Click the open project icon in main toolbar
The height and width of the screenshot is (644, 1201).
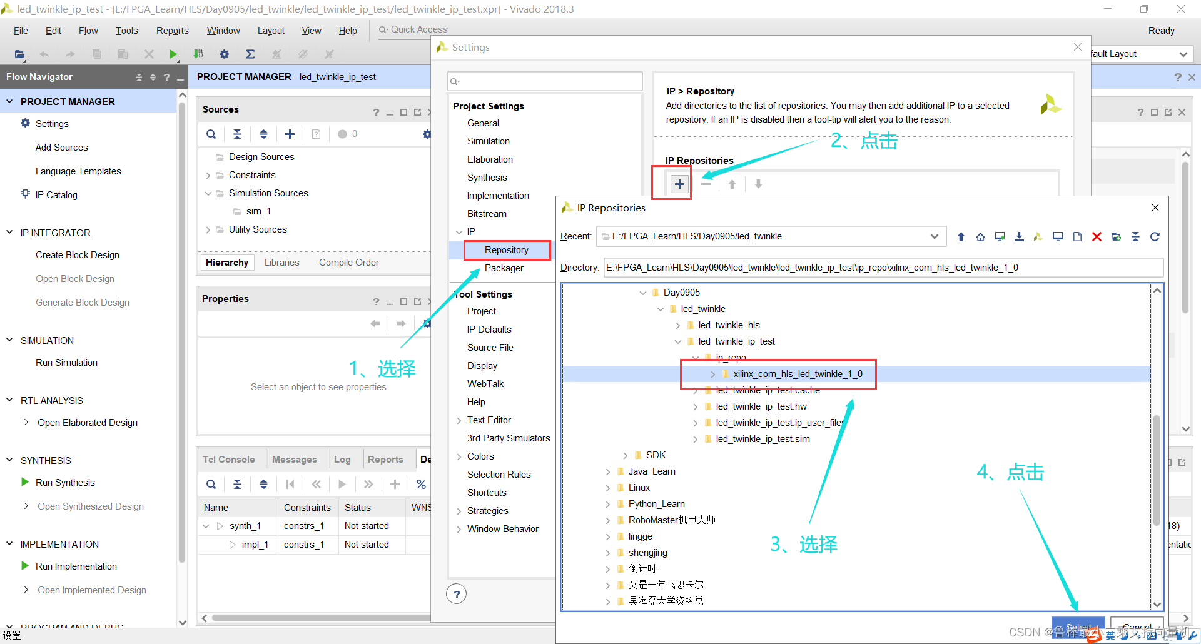19,54
